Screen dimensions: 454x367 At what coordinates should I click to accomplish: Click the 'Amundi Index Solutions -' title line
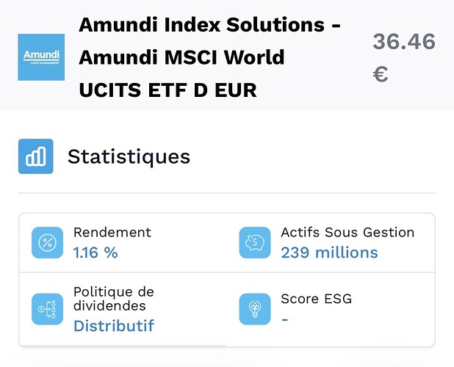pyautogui.click(x=209, y=24)
